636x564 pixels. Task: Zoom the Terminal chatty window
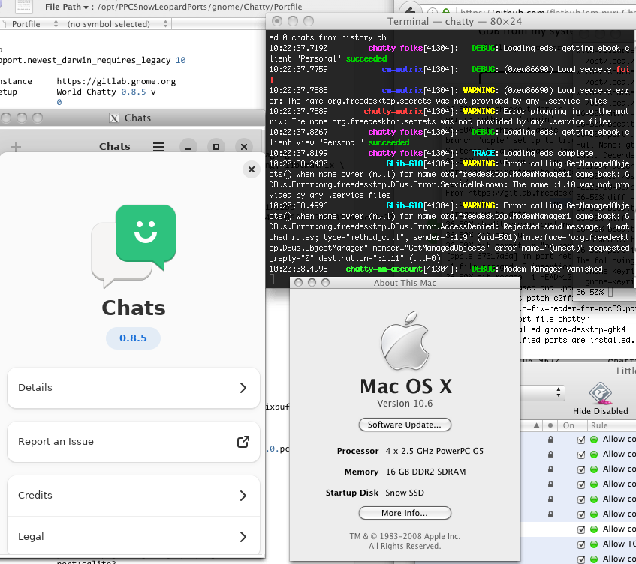(309, 21)
